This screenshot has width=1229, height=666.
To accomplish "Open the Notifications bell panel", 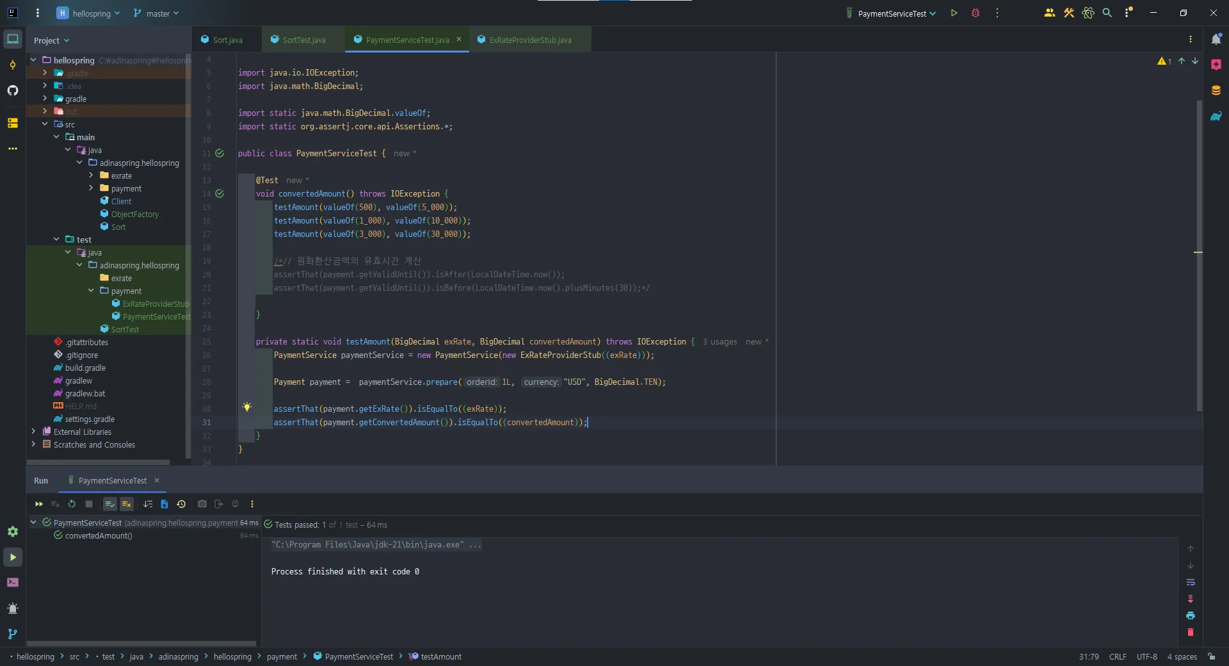I will click(1216, 40).
